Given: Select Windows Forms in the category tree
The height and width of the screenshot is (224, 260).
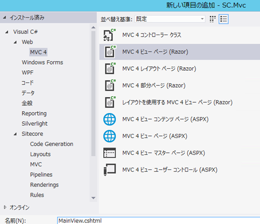Looking at the screenshot, I should 42,63.
